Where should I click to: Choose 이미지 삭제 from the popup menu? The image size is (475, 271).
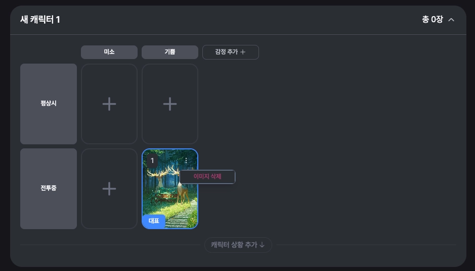[207, 177]
